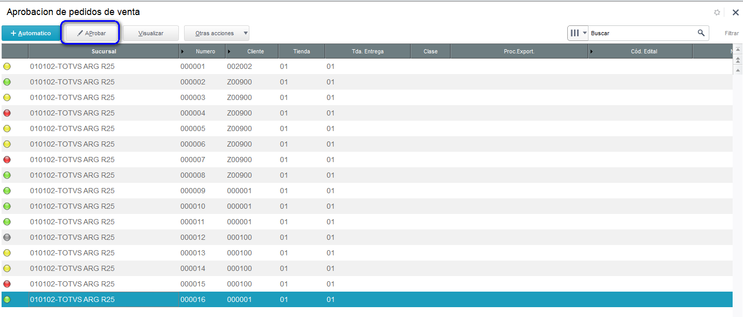Viewport: 743px width, 317px height.
Task: Click the jump-to-top scroll arrow
Action: 738,50
